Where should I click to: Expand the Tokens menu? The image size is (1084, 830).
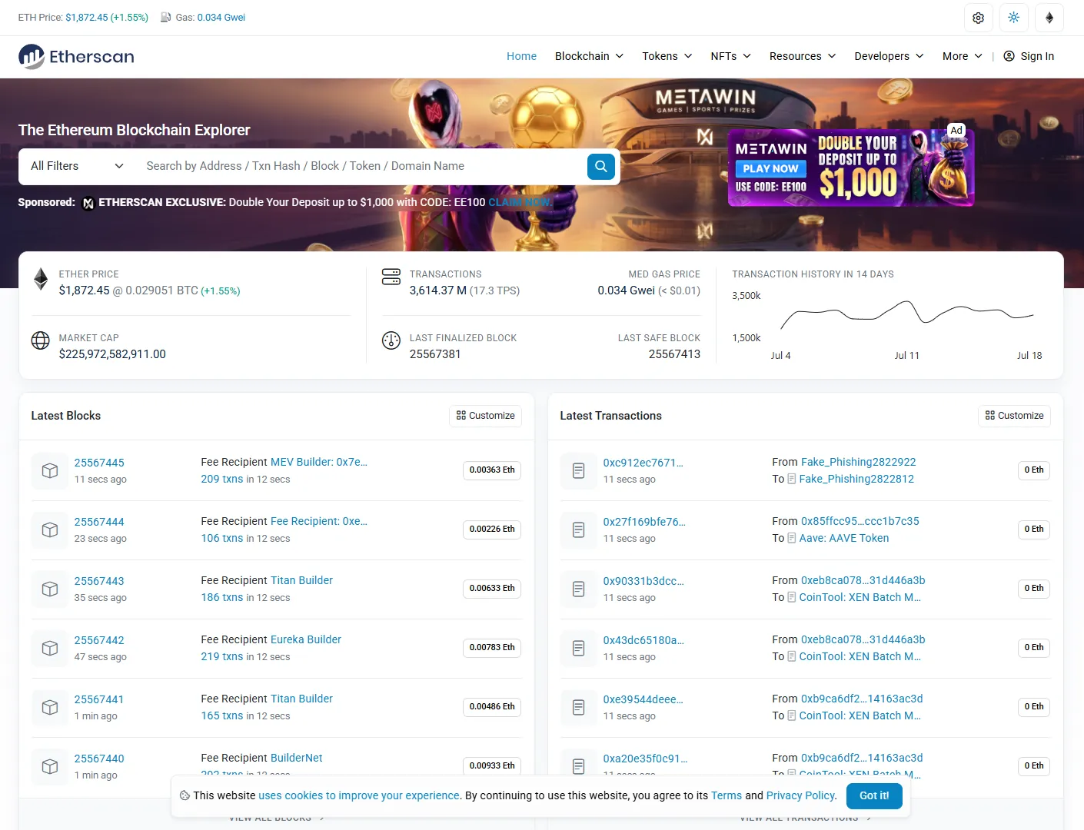667,56
